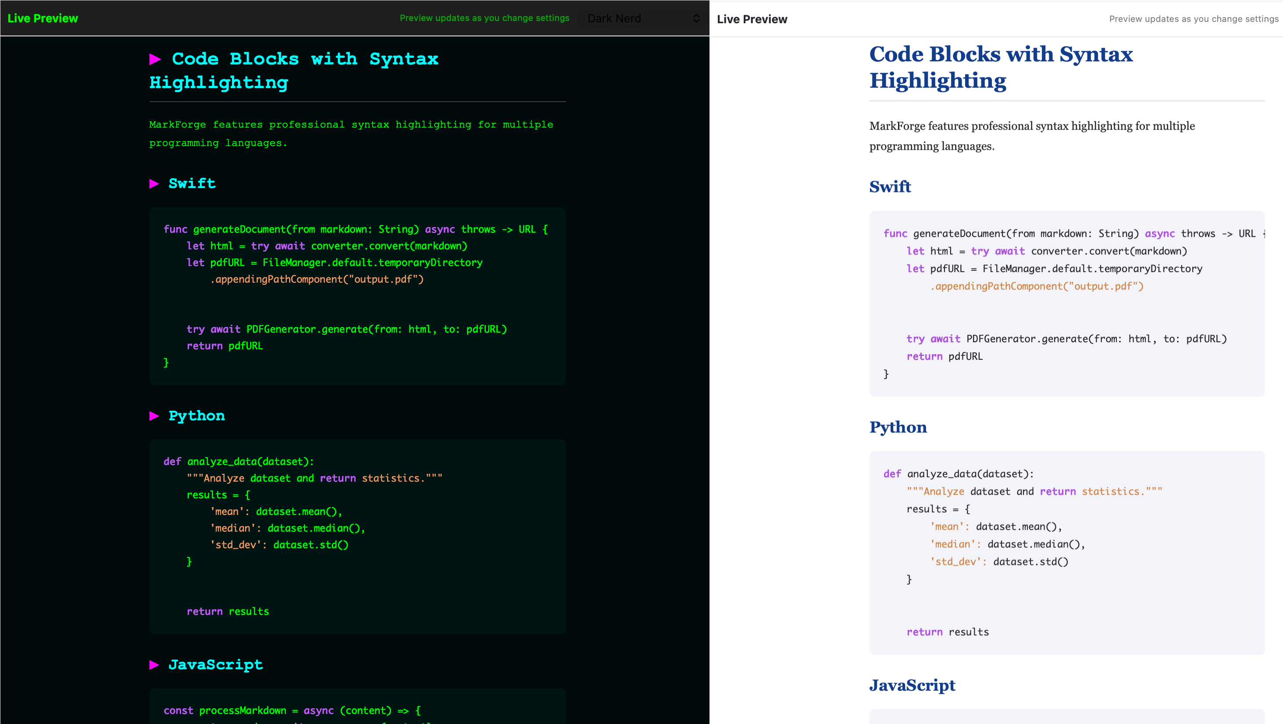Click 'MarkForge features professional' paragraph in light preview
Image resolution: width=1283 pixels, height=724 pixels.
(1032, 136)
